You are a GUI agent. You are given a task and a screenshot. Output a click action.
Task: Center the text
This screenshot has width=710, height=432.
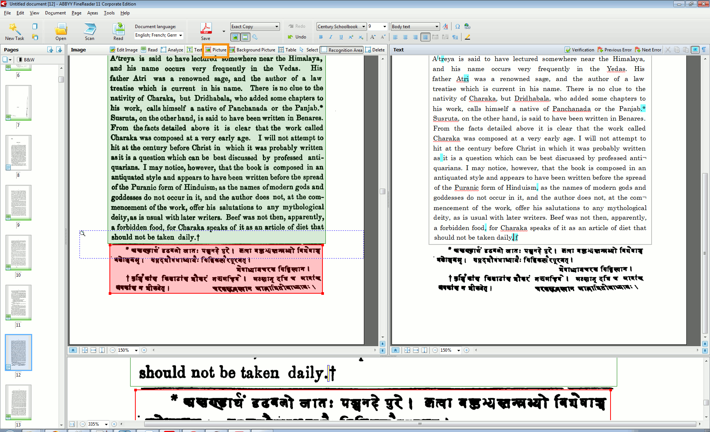405,37
